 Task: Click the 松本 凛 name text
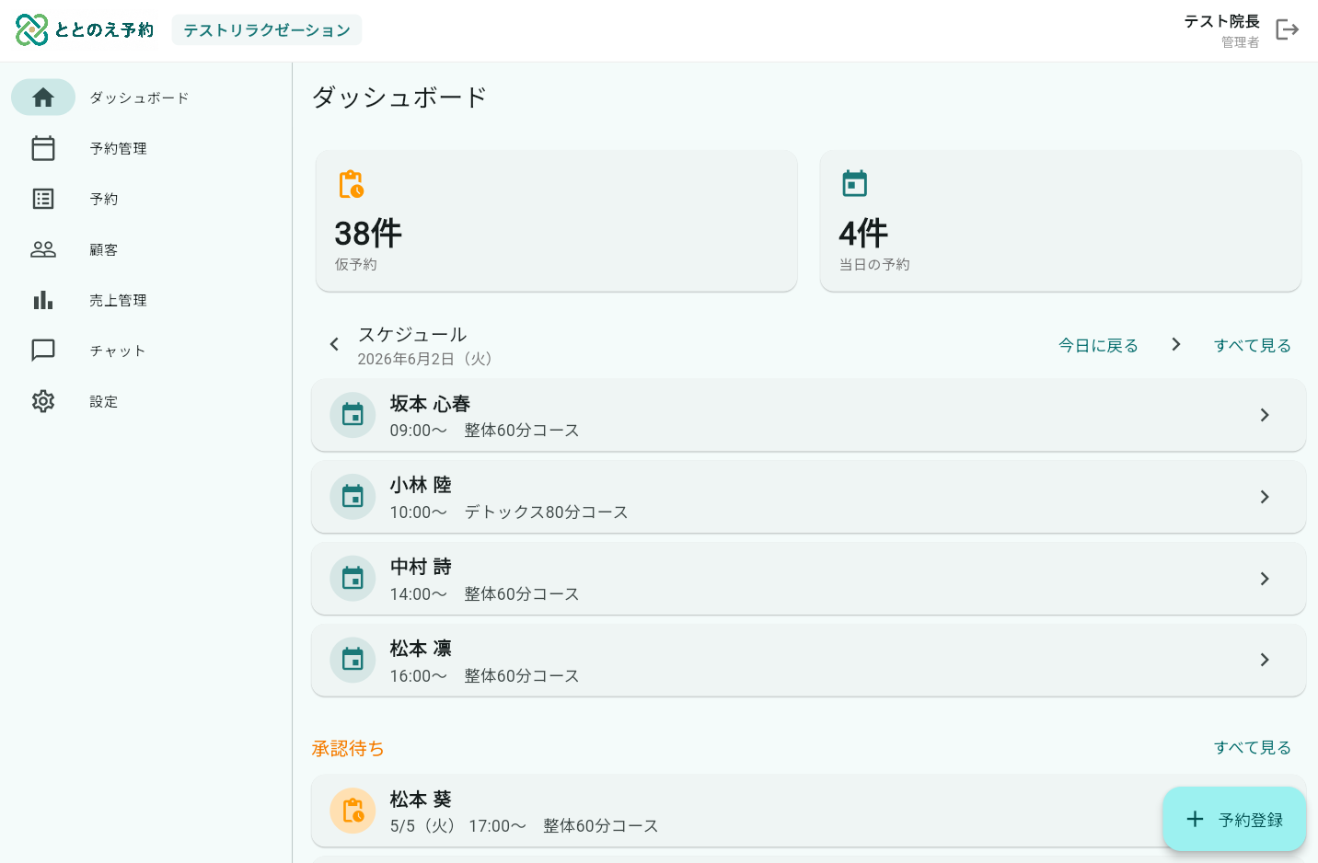tap(421, 649)
